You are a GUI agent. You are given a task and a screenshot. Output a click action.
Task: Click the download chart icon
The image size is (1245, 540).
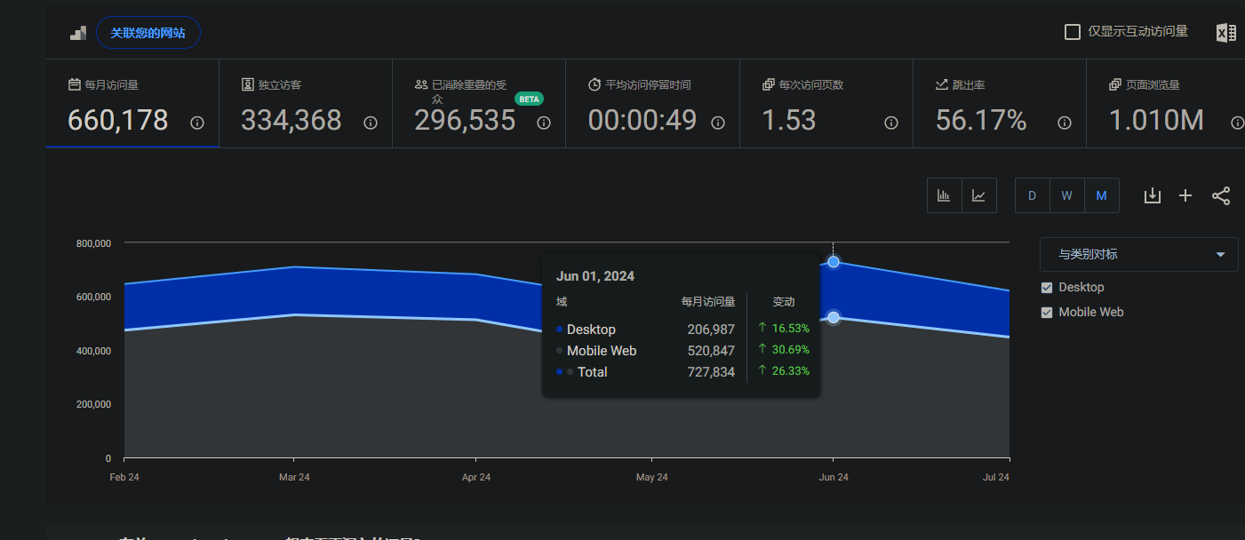click(1152, 195)
